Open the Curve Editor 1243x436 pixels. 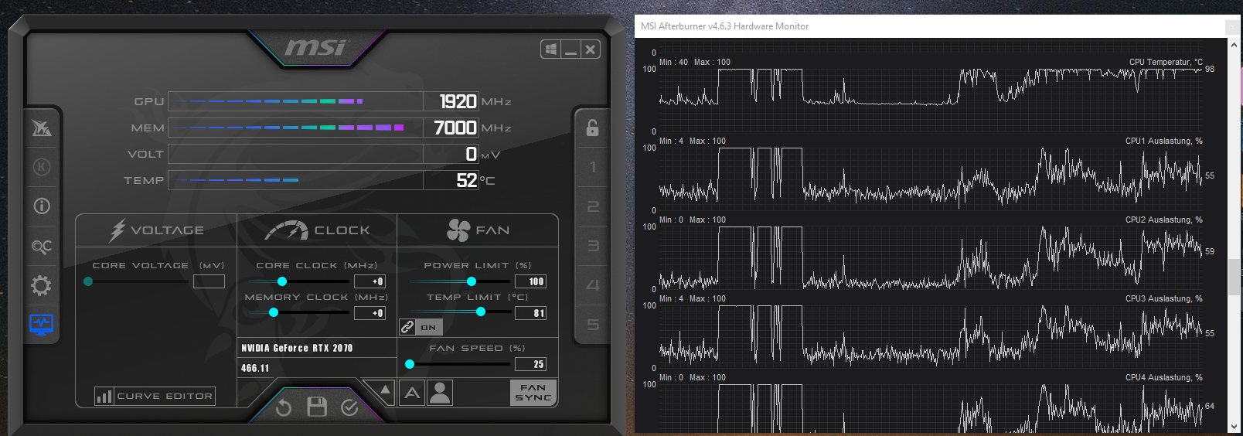tap(155, 396)
